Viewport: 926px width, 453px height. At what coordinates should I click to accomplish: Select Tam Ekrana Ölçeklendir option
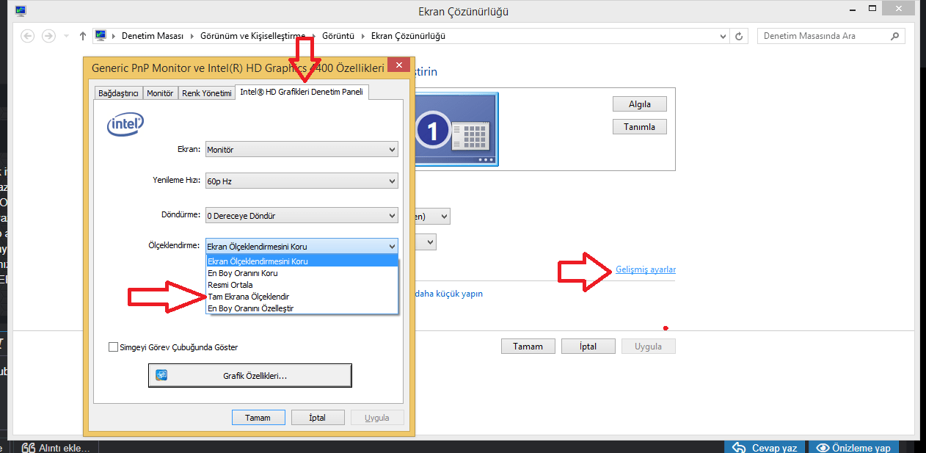(x=302, y=297)
